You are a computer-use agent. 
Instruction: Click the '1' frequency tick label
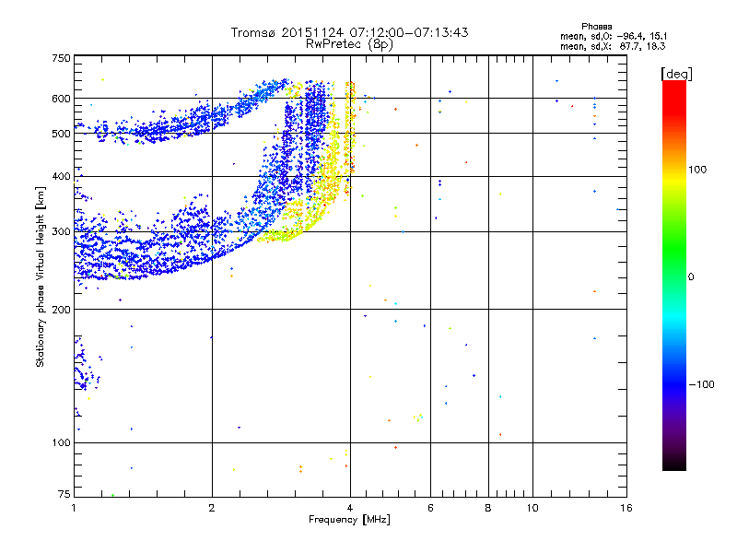coord(74,508)
